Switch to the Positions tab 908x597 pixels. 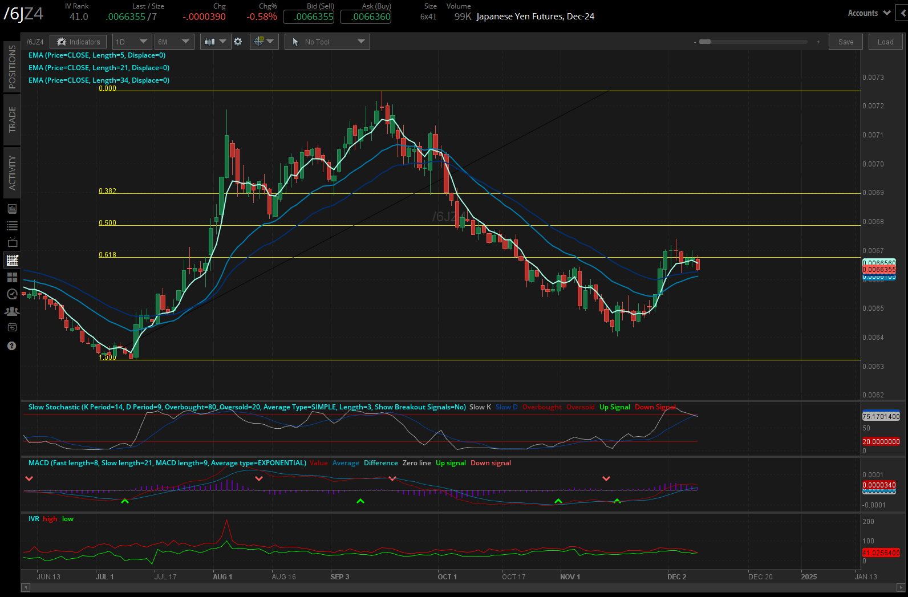pyautogui.click(x=12, y=67)
